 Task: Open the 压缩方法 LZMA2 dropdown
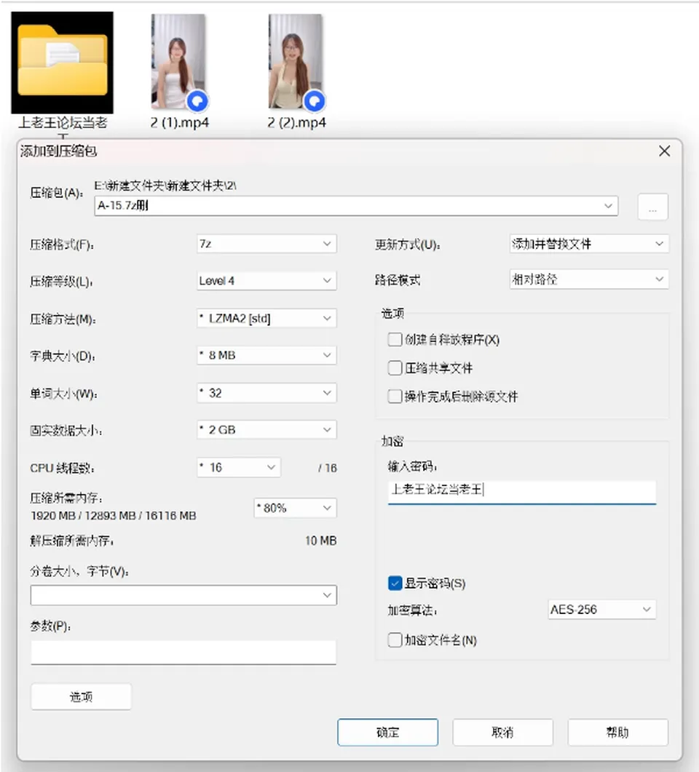[x=266, y=318]
